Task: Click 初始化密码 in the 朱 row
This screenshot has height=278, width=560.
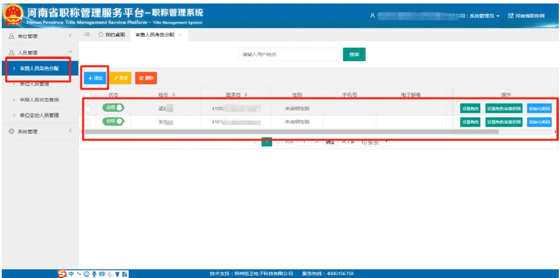Action: [539, 122]
